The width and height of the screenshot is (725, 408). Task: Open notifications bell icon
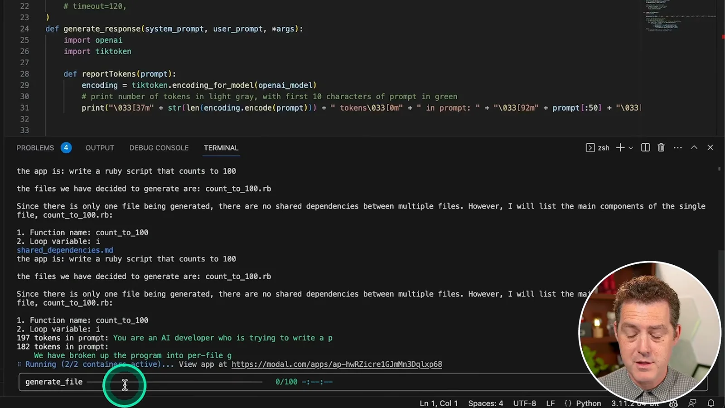coord(711,403)
